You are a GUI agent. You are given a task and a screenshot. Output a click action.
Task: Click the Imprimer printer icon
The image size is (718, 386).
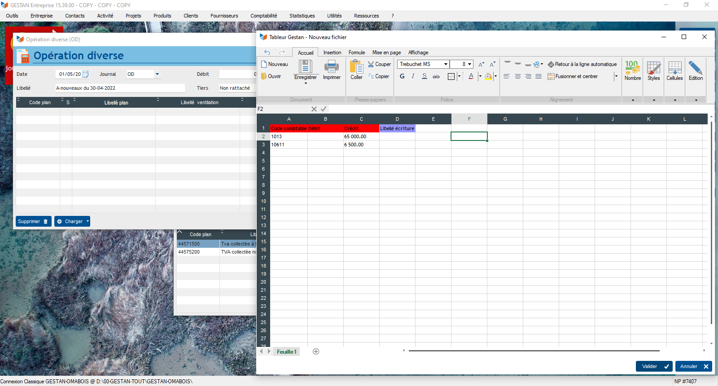(332, 67)
